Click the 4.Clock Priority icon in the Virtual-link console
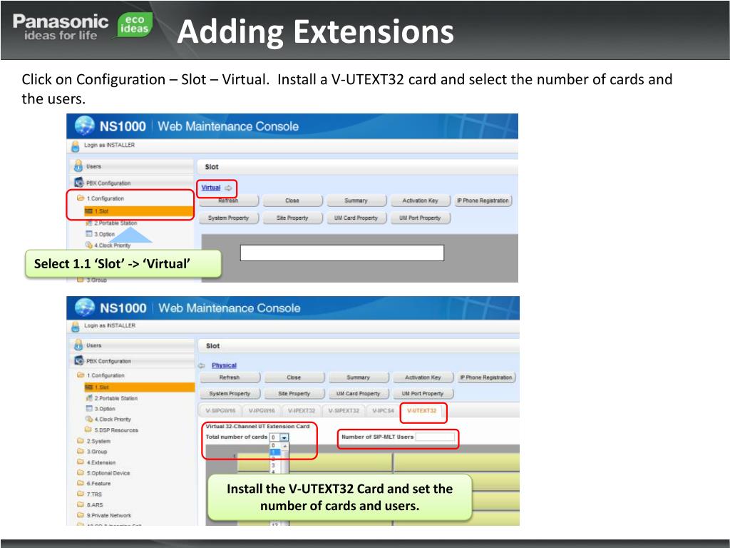This screenshot has width=730, height=548. tap(89, 245)
